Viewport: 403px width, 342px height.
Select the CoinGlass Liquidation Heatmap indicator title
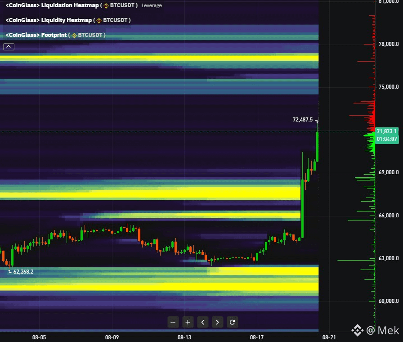52,5
